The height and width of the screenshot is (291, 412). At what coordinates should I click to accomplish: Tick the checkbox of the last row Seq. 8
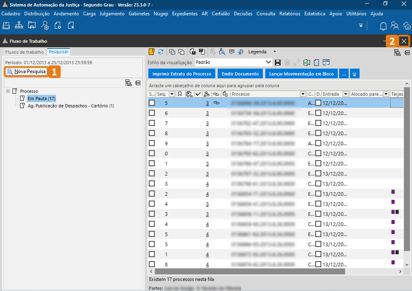click(x=152, y=264)
